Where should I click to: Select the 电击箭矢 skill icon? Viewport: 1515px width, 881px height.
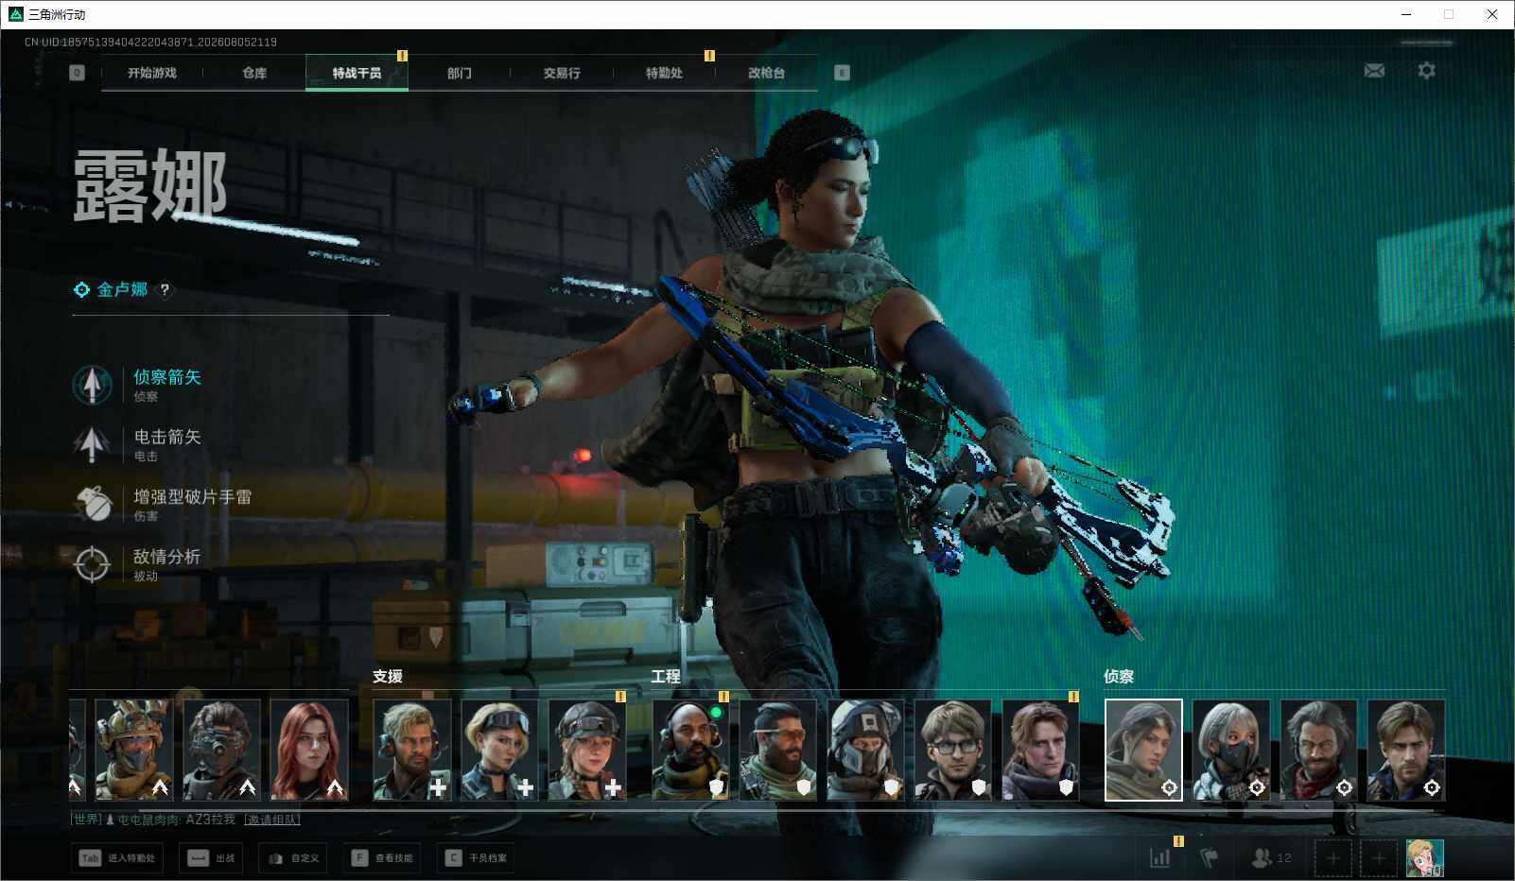(92, 444)
